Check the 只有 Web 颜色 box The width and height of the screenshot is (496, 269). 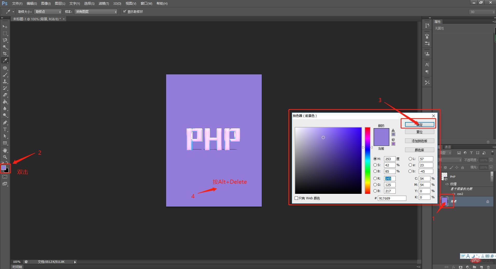296,198
